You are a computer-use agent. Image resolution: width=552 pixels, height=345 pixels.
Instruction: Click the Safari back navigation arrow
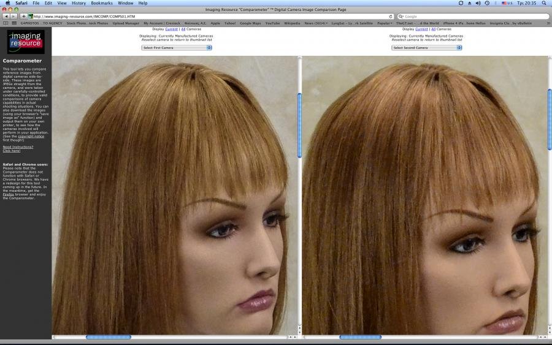[6, 16]
